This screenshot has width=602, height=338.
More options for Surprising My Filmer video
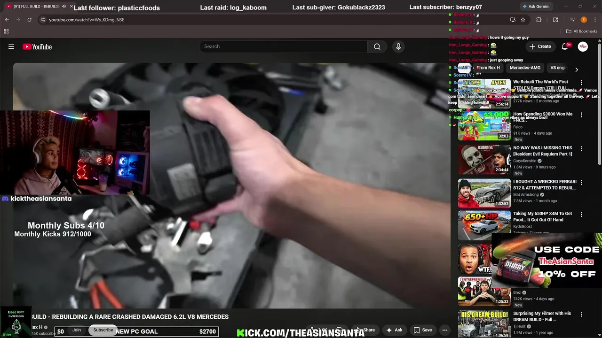pyautogui.click(x=581, y=315)
